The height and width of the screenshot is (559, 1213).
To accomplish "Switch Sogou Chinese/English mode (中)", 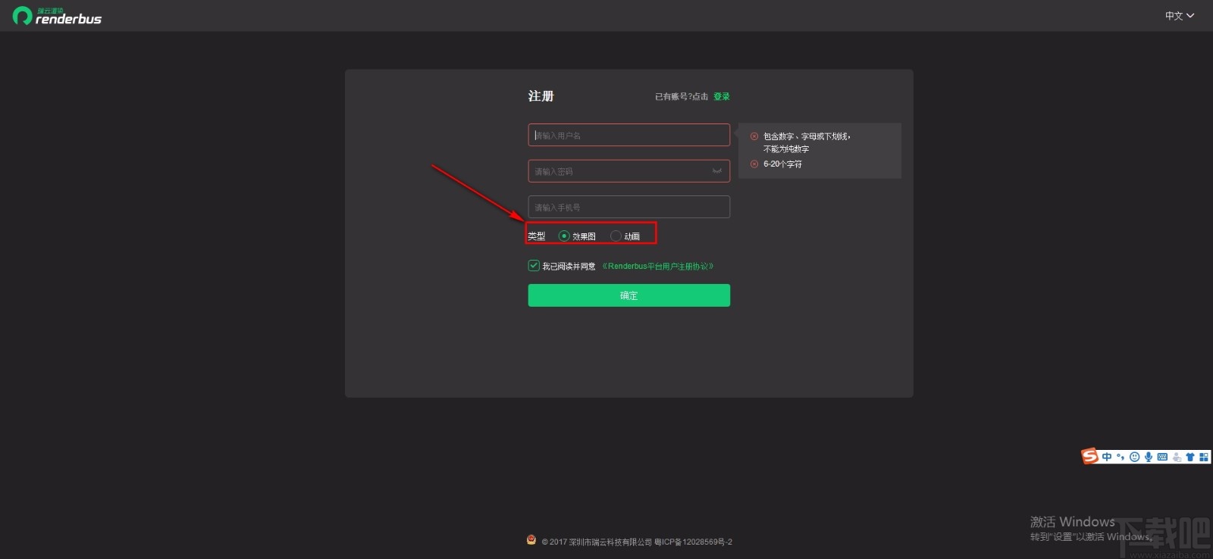I will (x=1107, y=457).
